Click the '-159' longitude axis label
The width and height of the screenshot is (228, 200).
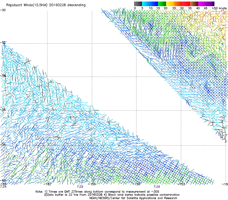click(x=92, y=184)
